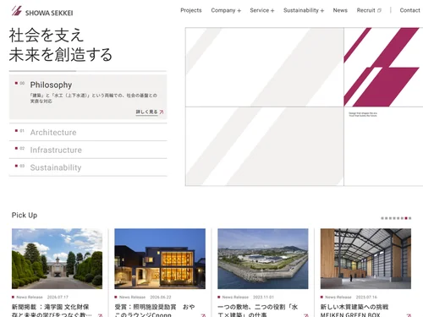423x317 pixels.
Task: Open the 一つの敷地、二つの役割 article title
Action: 258,310
